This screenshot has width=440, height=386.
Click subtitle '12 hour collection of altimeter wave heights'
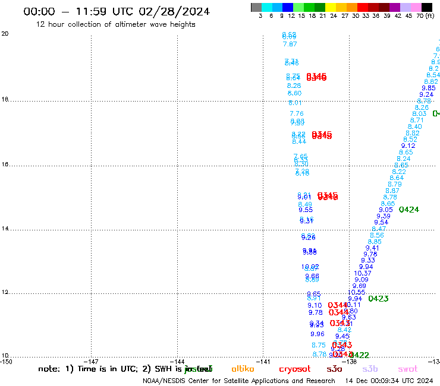[x=115, y=24]
